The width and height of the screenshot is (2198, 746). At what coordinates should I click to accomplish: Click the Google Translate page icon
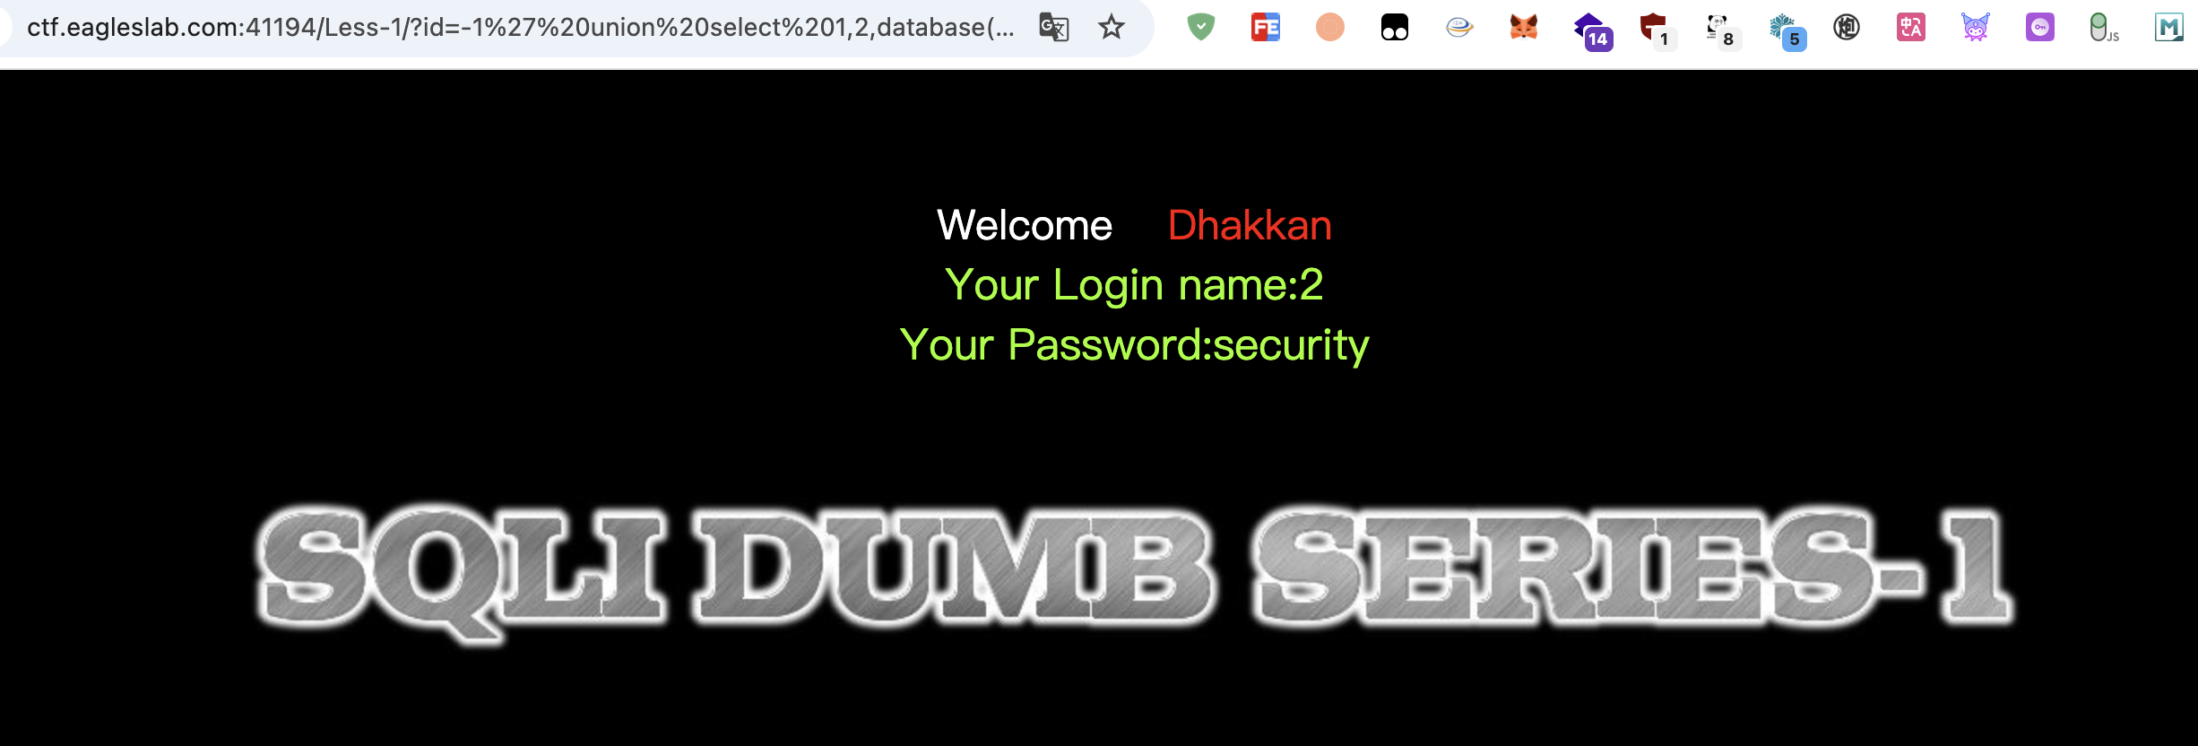(1054, 27)
